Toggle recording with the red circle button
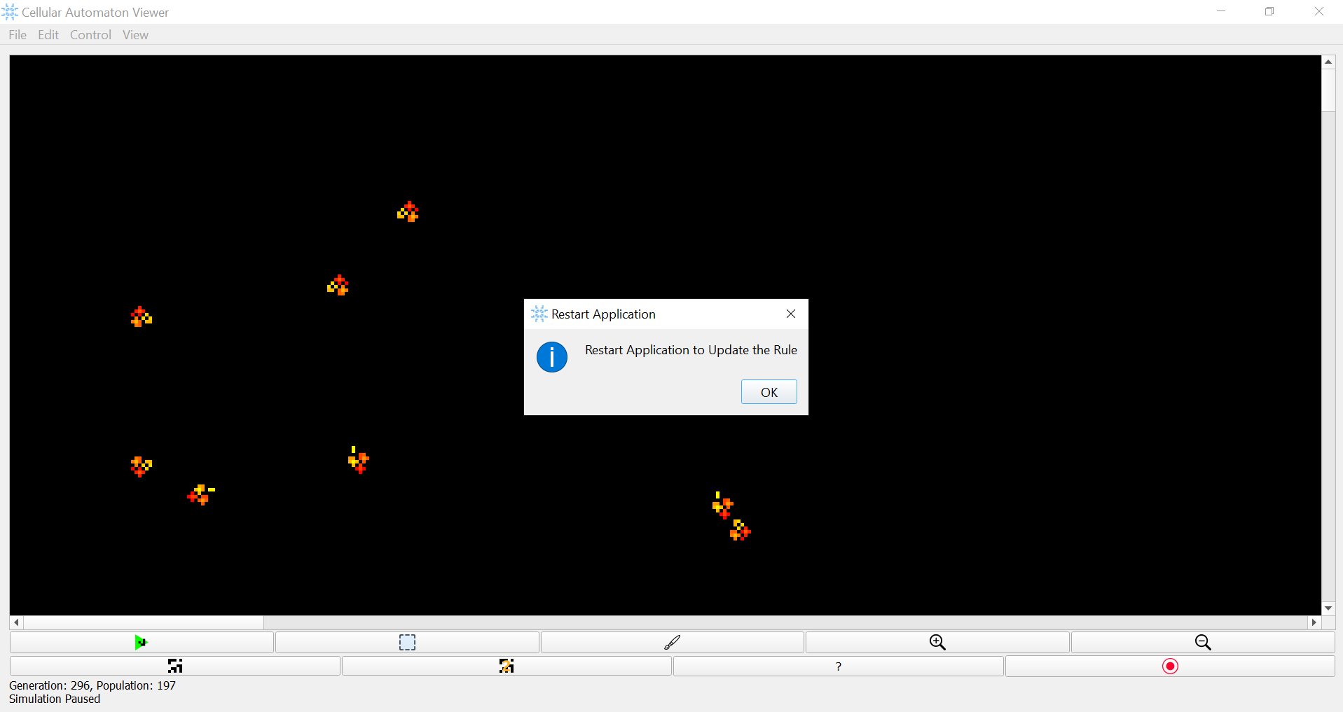The image size is (1343, 712). point(1170,666)
